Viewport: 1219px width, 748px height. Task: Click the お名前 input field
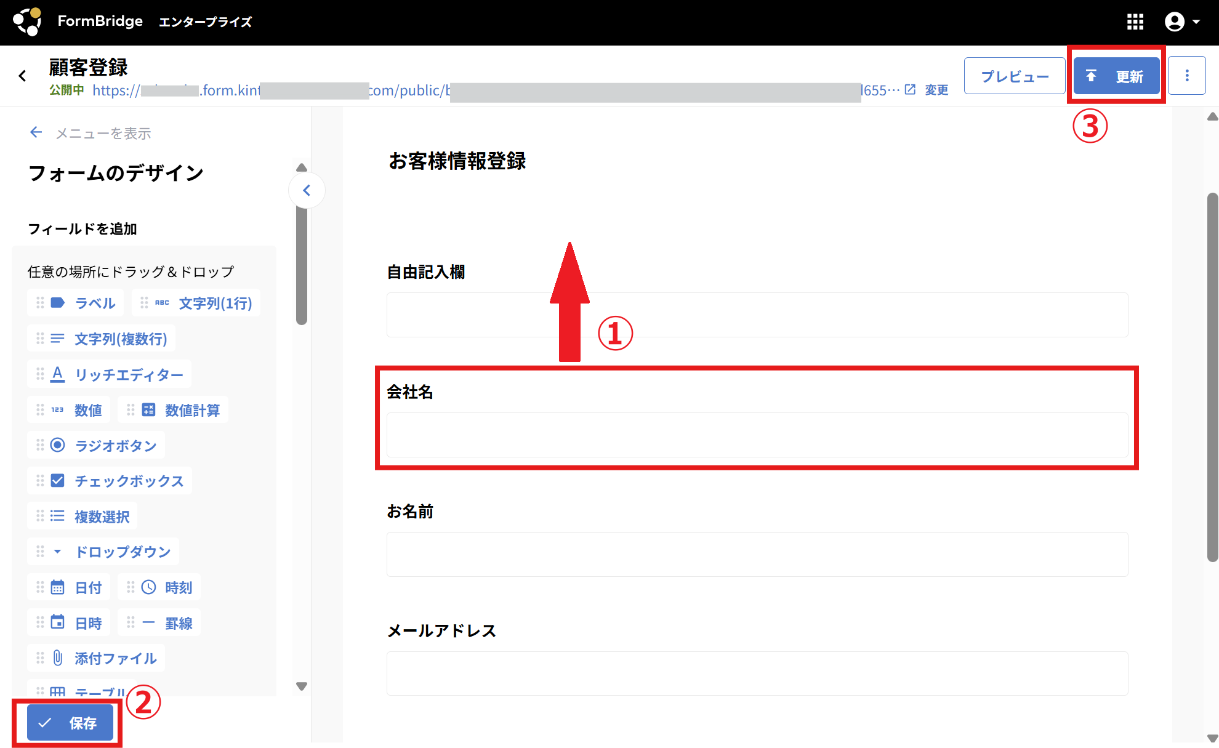[757, 554]
